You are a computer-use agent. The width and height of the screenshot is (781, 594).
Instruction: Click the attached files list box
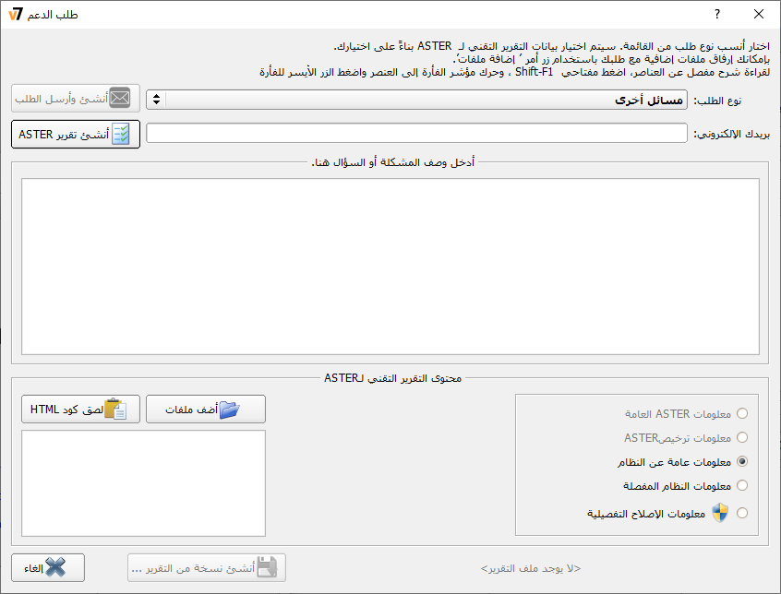point(143,483)
